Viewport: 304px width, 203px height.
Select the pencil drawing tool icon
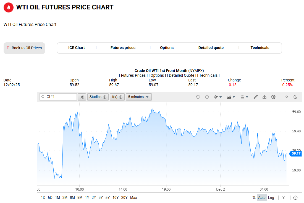pos(256,97)
